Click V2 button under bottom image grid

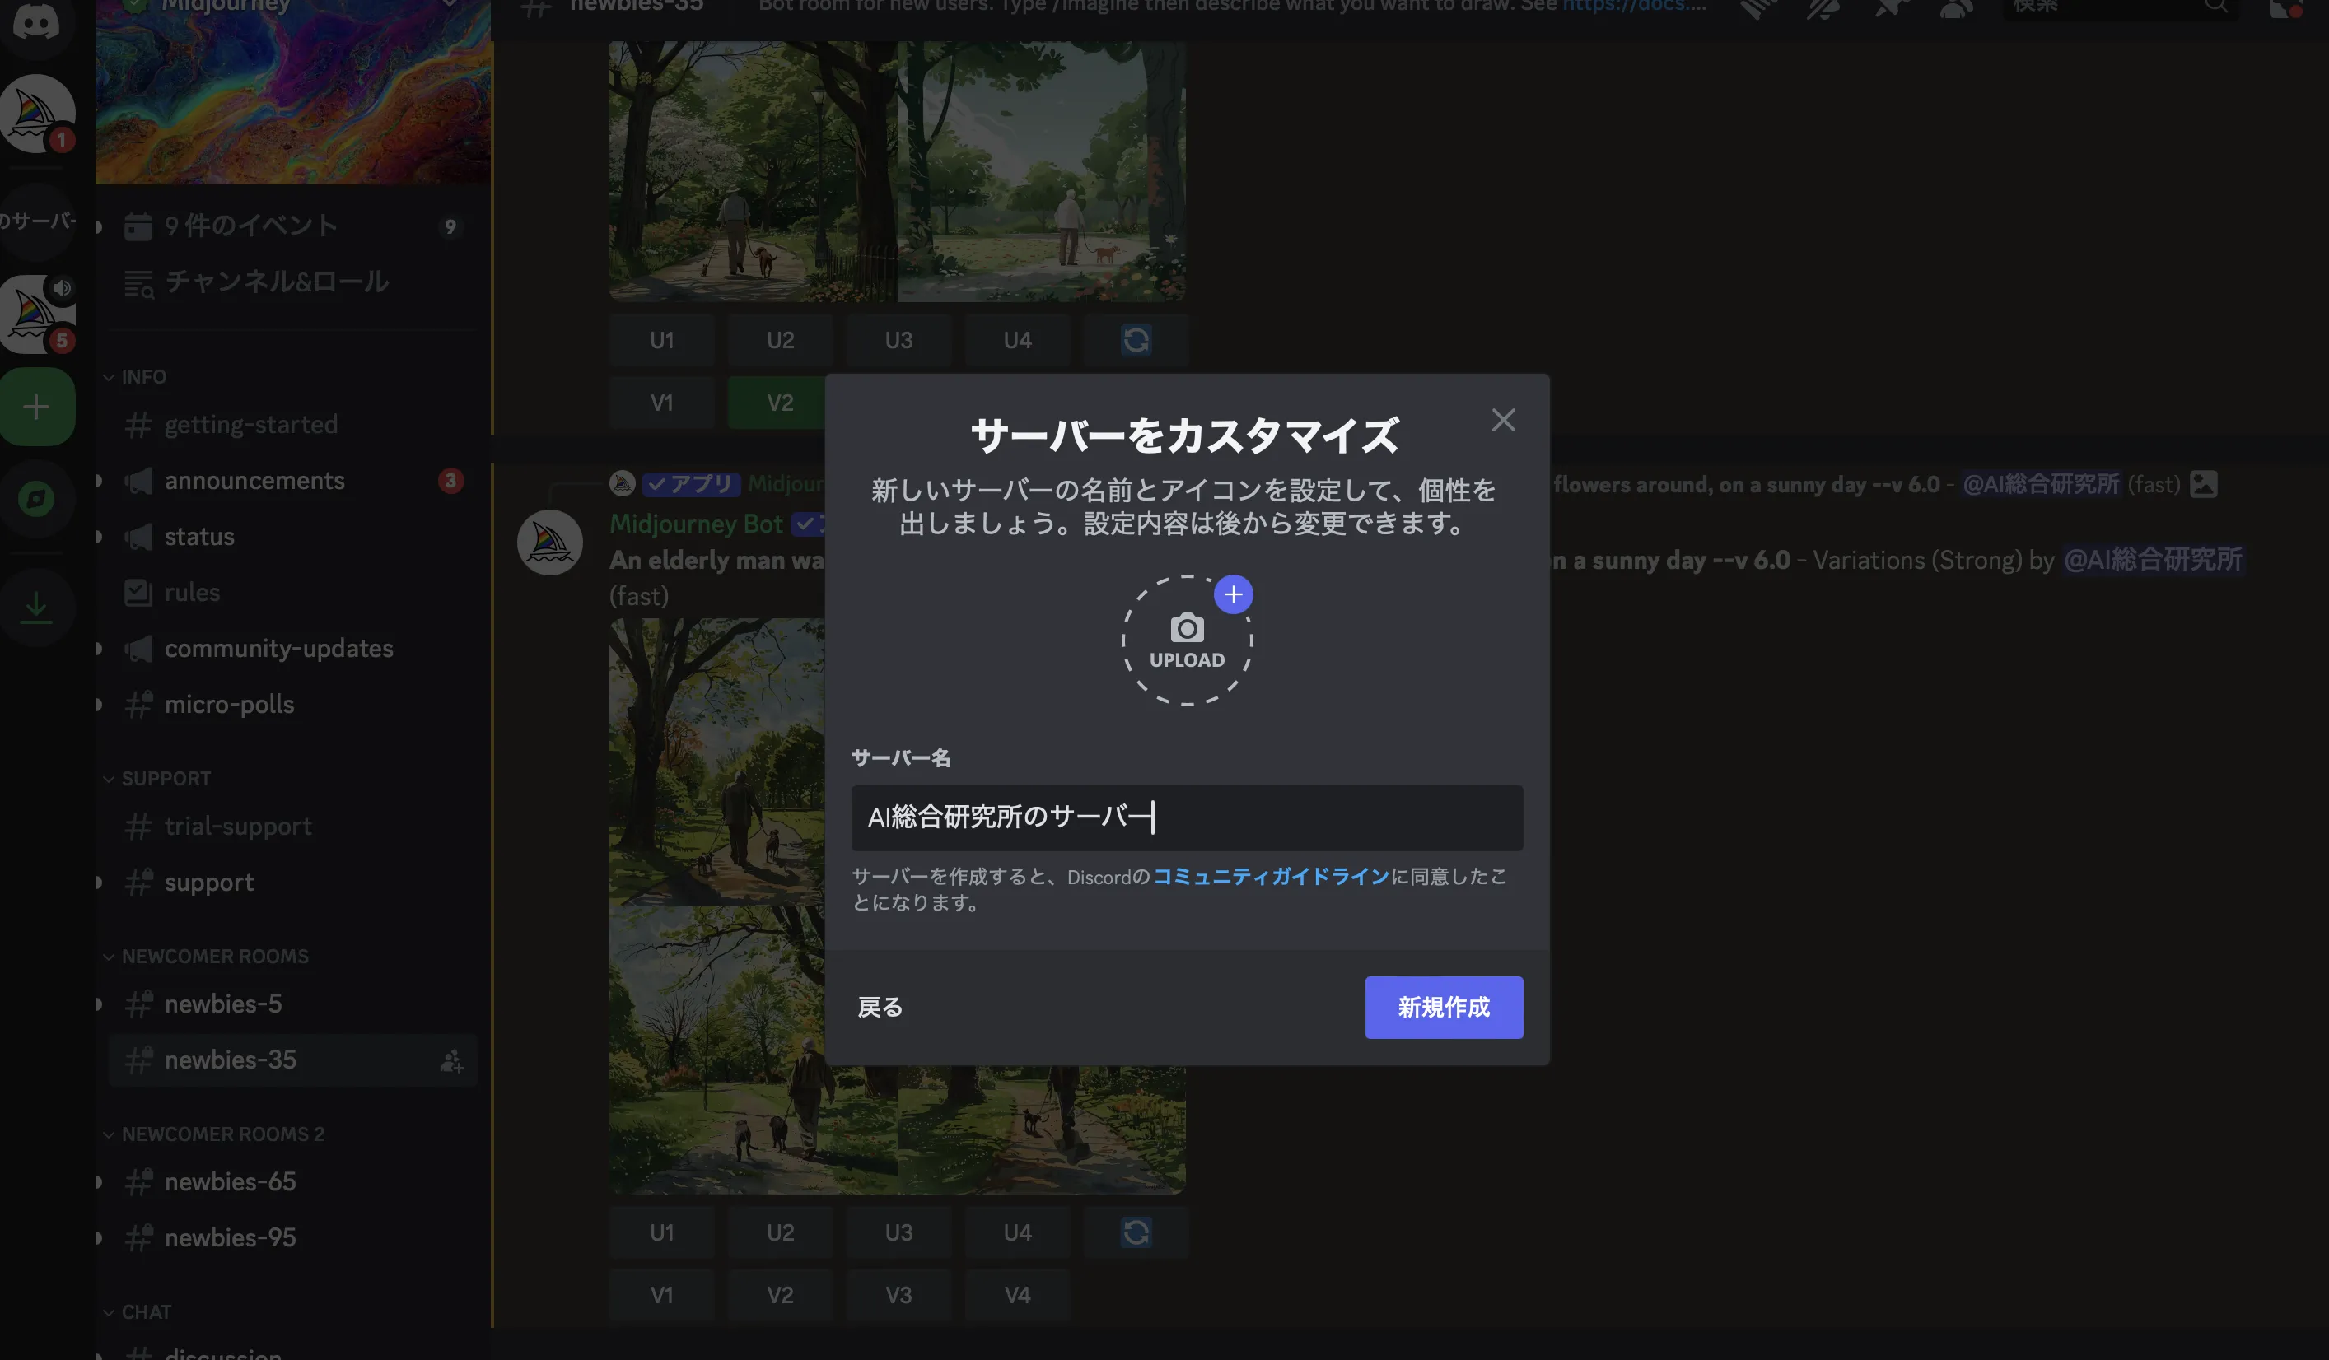pos(780,1295)
